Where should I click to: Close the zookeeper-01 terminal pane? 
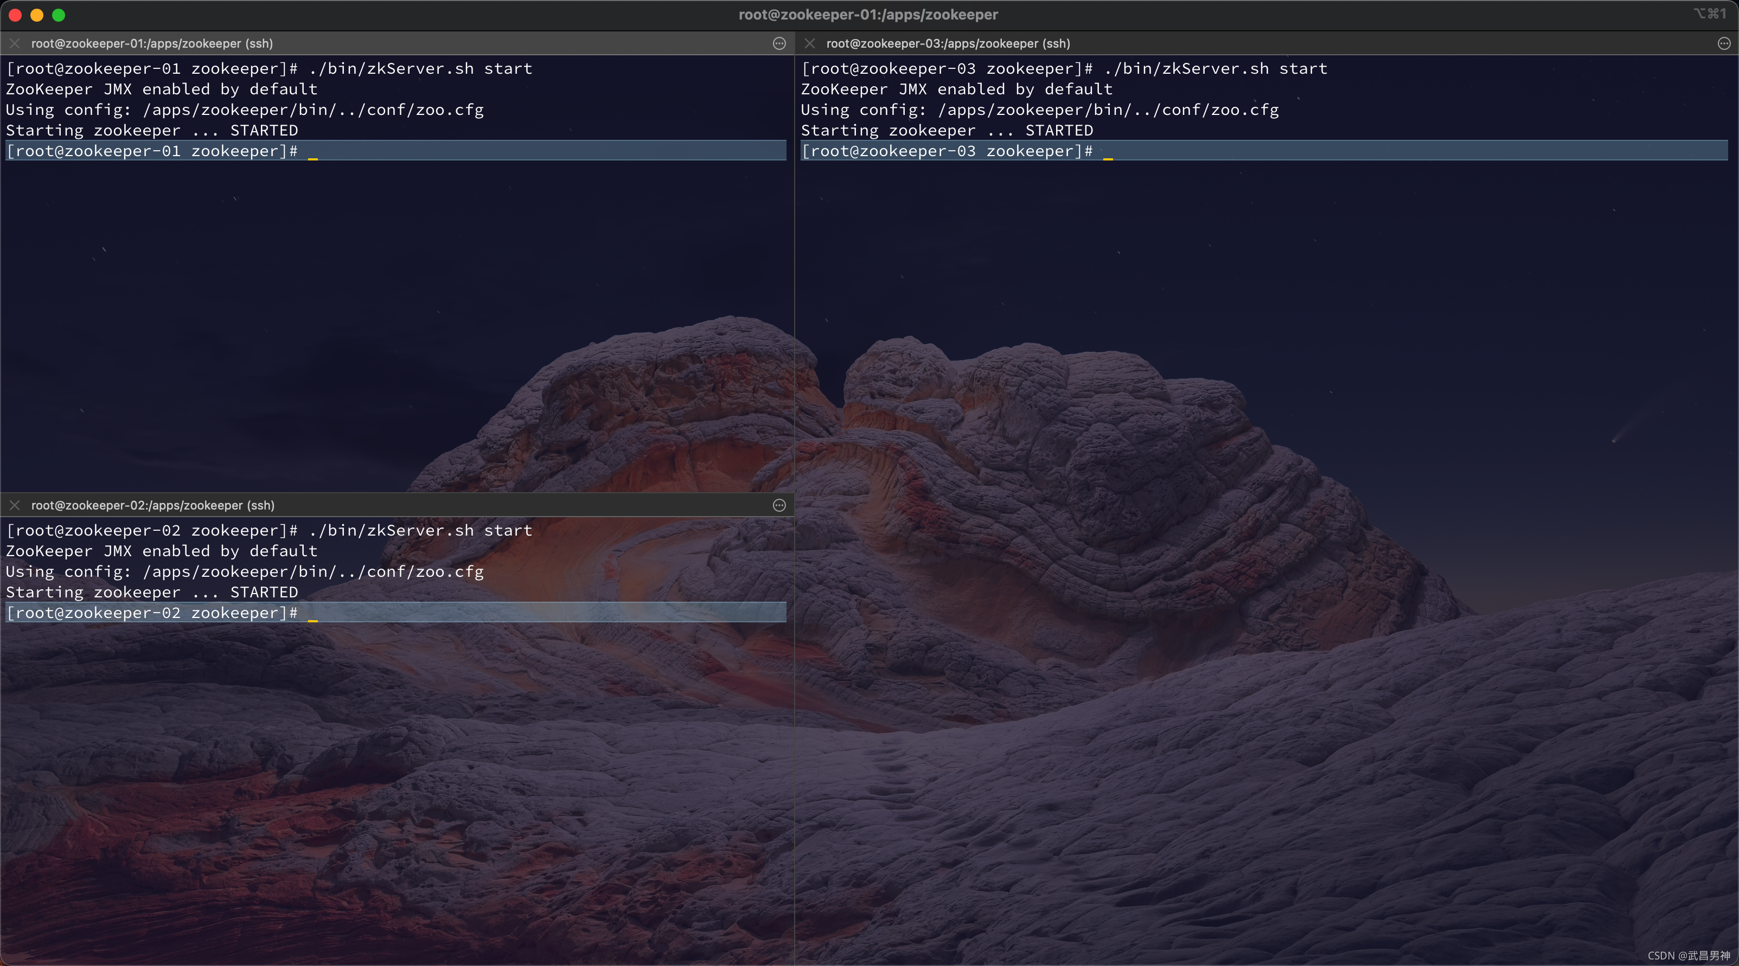pyautogui.click(x=14, y=43)
